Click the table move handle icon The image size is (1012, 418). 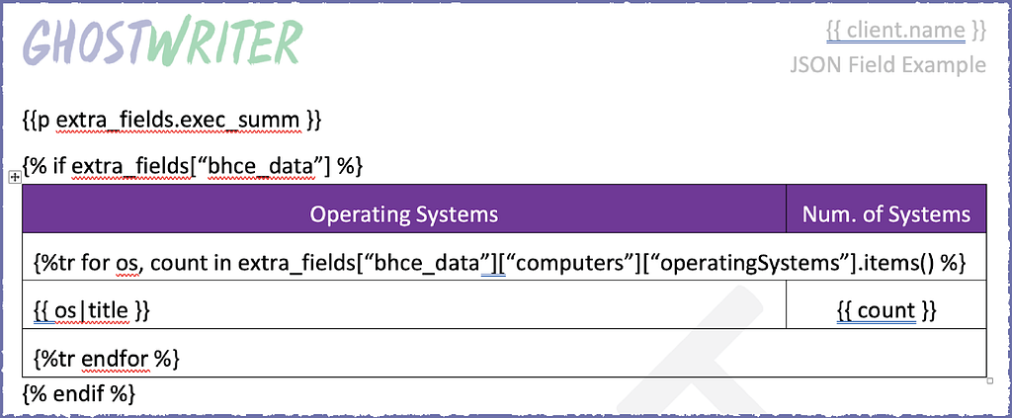pos(14,177)
